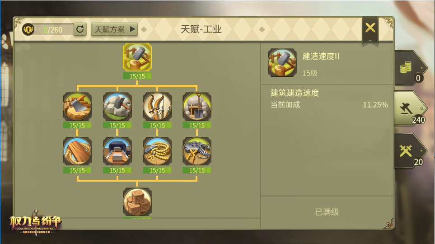The width and height of the screenshot is (435, 244).
Task: Switch to the crossed swords military tab
Action: 409,151
